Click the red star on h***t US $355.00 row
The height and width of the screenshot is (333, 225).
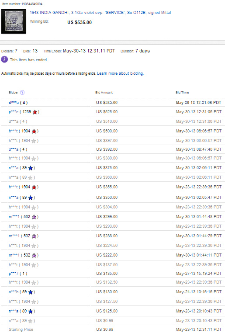tap(34, 187)
